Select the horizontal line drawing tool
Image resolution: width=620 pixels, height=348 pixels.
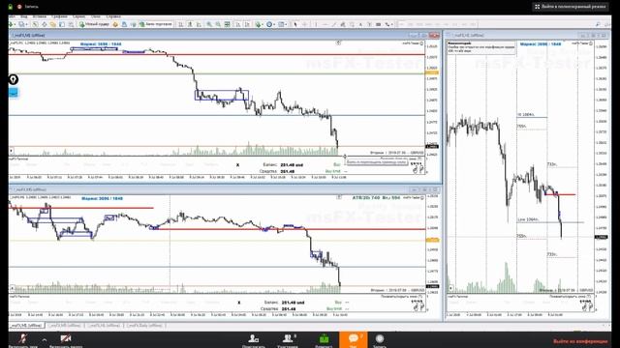pos(325,24)
